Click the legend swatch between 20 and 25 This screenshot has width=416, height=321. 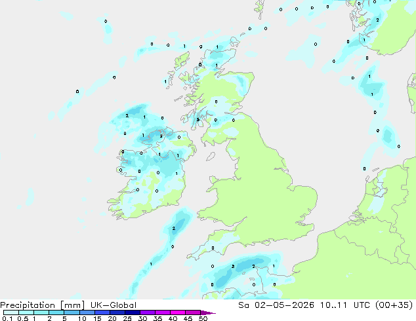(117, 312)
